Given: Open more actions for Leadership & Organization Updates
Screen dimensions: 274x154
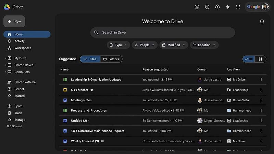Looking at the screenshot, I should point(261,80).
